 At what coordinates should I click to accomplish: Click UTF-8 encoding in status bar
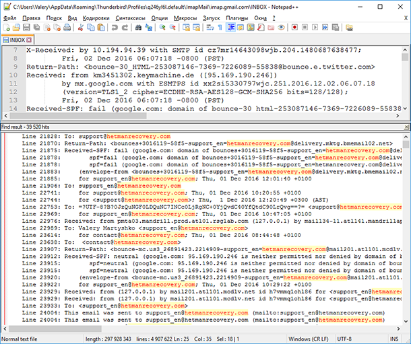point(344,339)
